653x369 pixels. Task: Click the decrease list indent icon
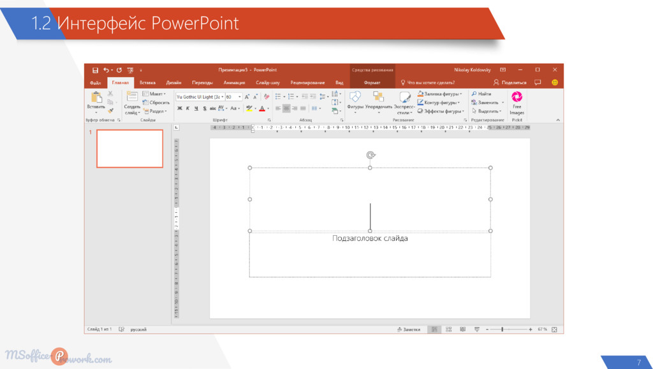point(304,96)
